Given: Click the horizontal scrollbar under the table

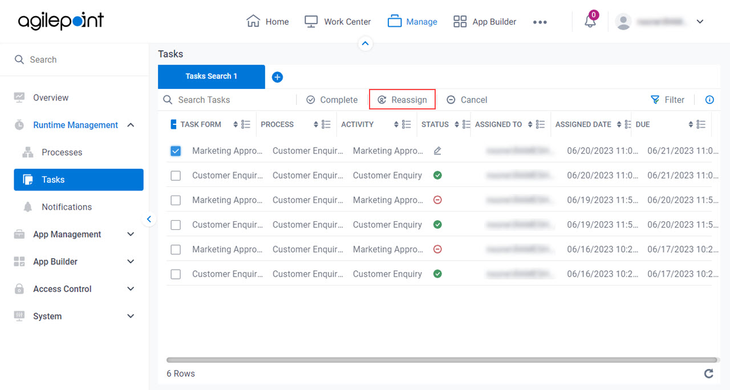Looking at the screenshot, I should pyautogui.click(x=442, y=360).
